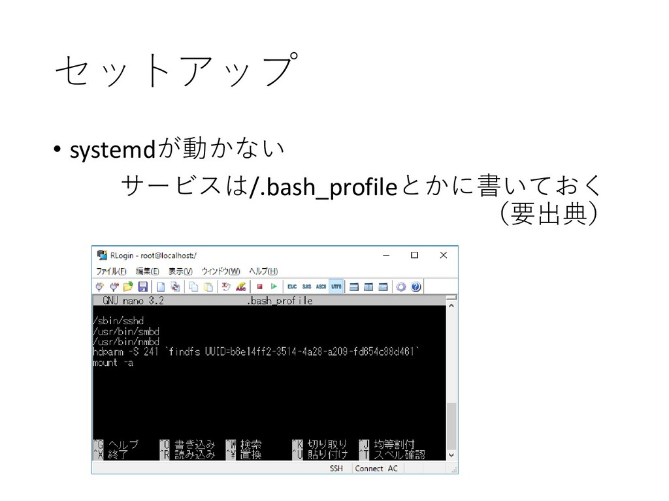Click the slide title セットアップ

tap(176, 69)
